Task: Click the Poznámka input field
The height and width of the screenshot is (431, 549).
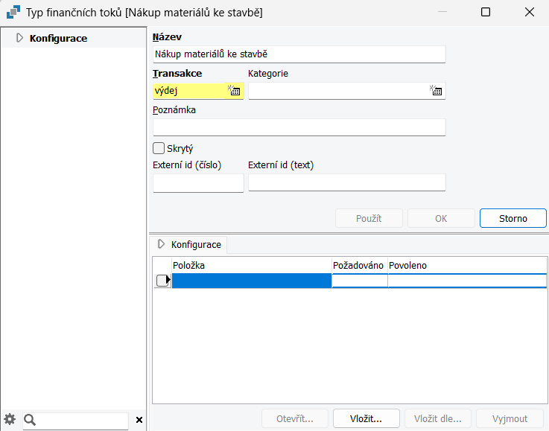Action: click(299, 127)
